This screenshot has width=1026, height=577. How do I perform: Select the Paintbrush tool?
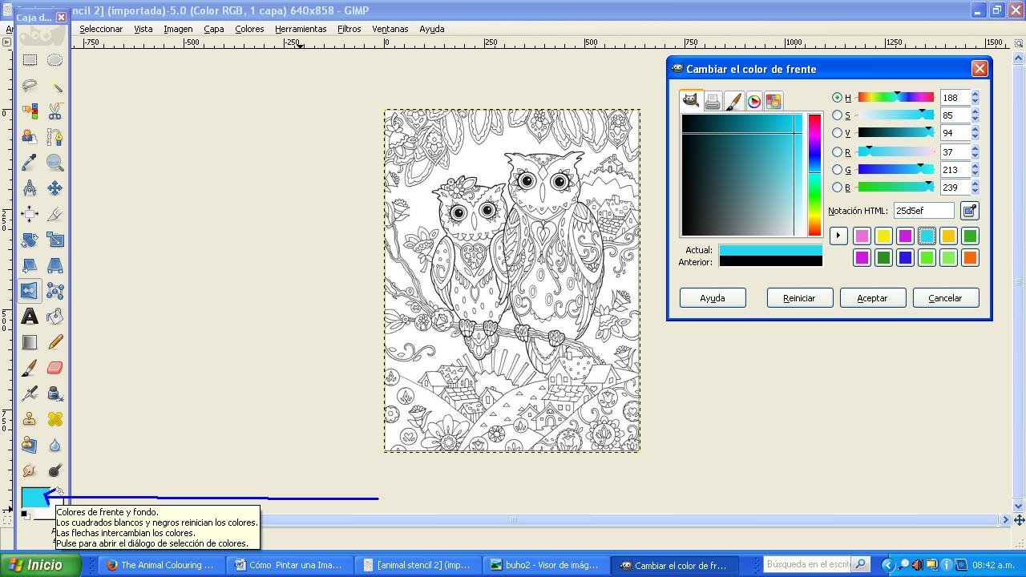[30, 368]
